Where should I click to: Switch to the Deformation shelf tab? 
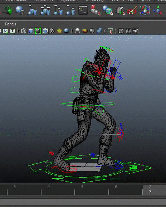pos(16,1)
